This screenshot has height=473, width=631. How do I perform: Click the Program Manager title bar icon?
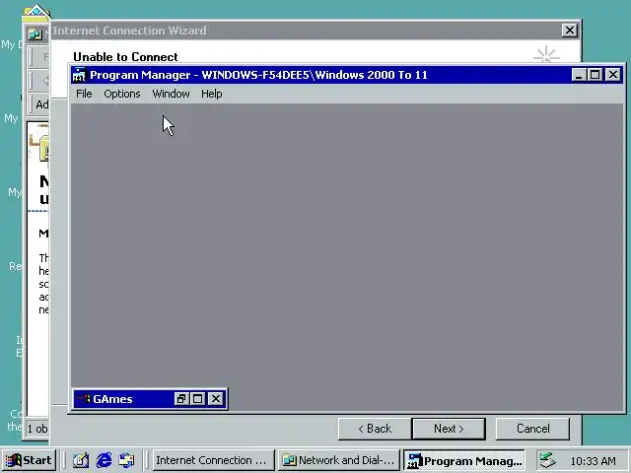tap(79, 75)
